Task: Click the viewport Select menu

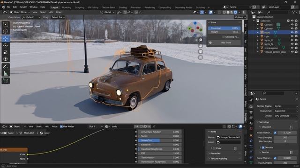Action: click(x=43, y=12)
